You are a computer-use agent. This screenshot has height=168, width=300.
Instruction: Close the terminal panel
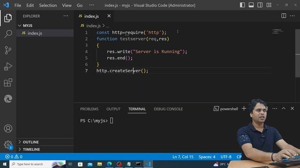point(292,108)
